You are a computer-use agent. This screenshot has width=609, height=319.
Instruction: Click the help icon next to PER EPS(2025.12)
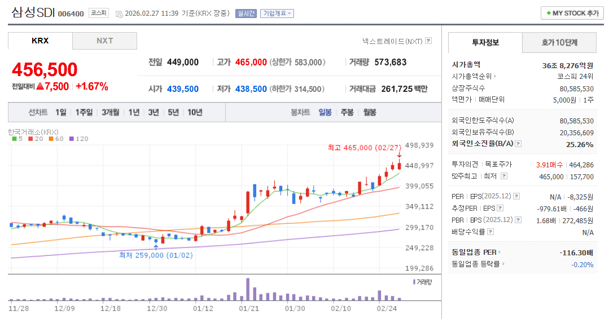(x=516, y=196)
